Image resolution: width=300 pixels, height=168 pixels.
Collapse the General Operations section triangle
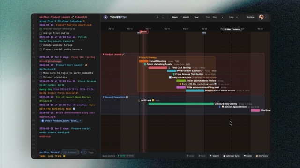(x=103, y=97)
